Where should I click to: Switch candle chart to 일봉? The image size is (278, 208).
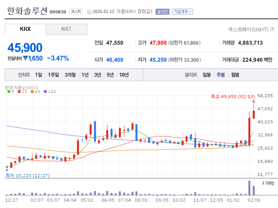pyautogui.click(x=207, y=75)
